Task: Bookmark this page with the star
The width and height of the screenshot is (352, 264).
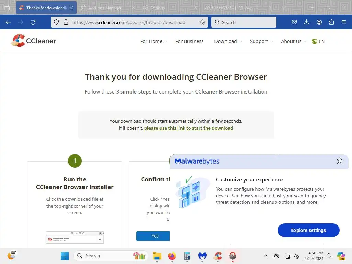Action: 202,22
